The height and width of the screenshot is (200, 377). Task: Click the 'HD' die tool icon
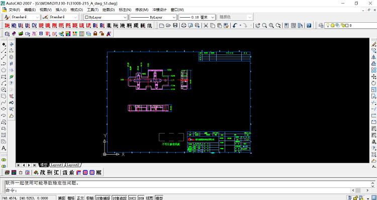[x=14, y=25]
